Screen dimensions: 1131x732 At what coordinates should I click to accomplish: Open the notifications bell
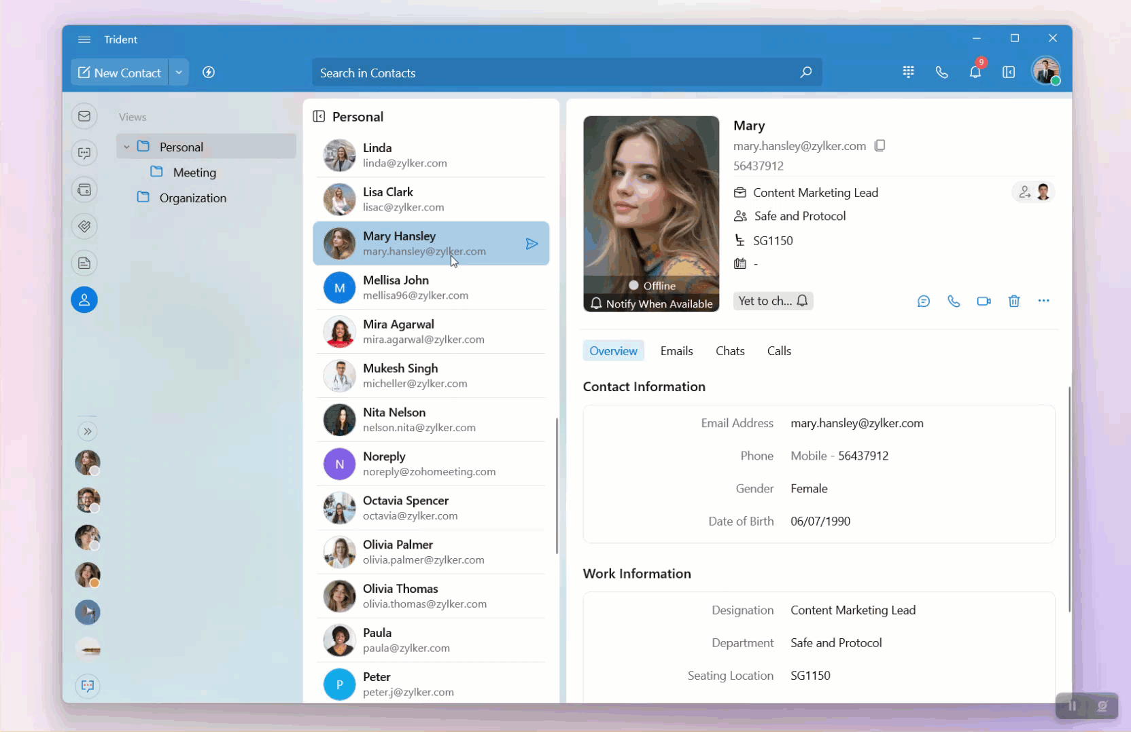(x=975, y=72)
